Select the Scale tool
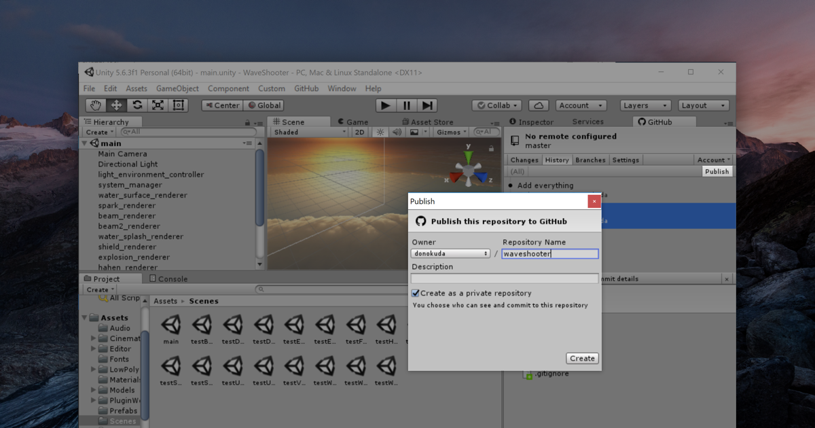Viewport: 815px width, 428px height. click(158, 105)
